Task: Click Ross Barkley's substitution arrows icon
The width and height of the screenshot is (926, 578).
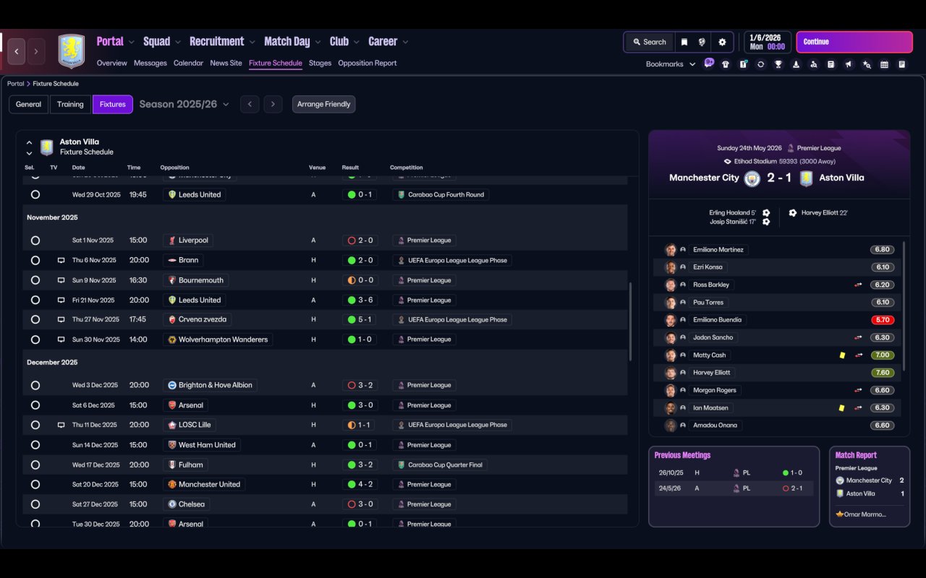Action: 858,285
